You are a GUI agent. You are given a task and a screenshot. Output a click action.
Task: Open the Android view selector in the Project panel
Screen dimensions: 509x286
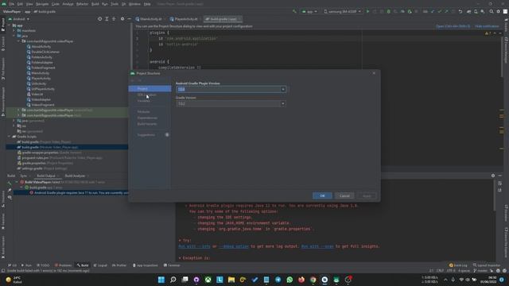19,19
